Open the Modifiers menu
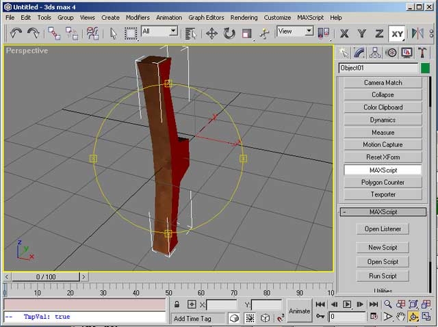This screenshot has width=438, height=327. (x=138, y=17)
